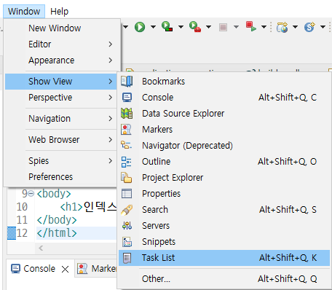Open the Navigation submenu
This screenshot has width=332, height=290.
[x=61, y=119]
